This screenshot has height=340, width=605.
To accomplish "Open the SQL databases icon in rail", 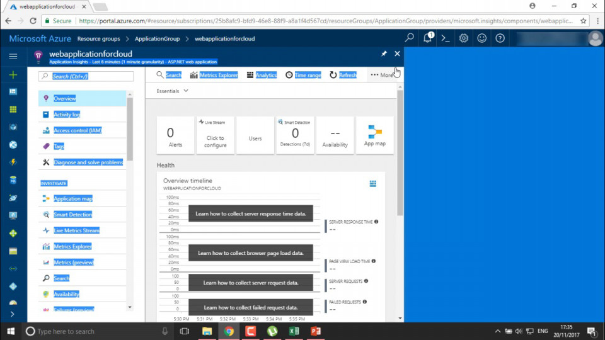I will [13, 180].
